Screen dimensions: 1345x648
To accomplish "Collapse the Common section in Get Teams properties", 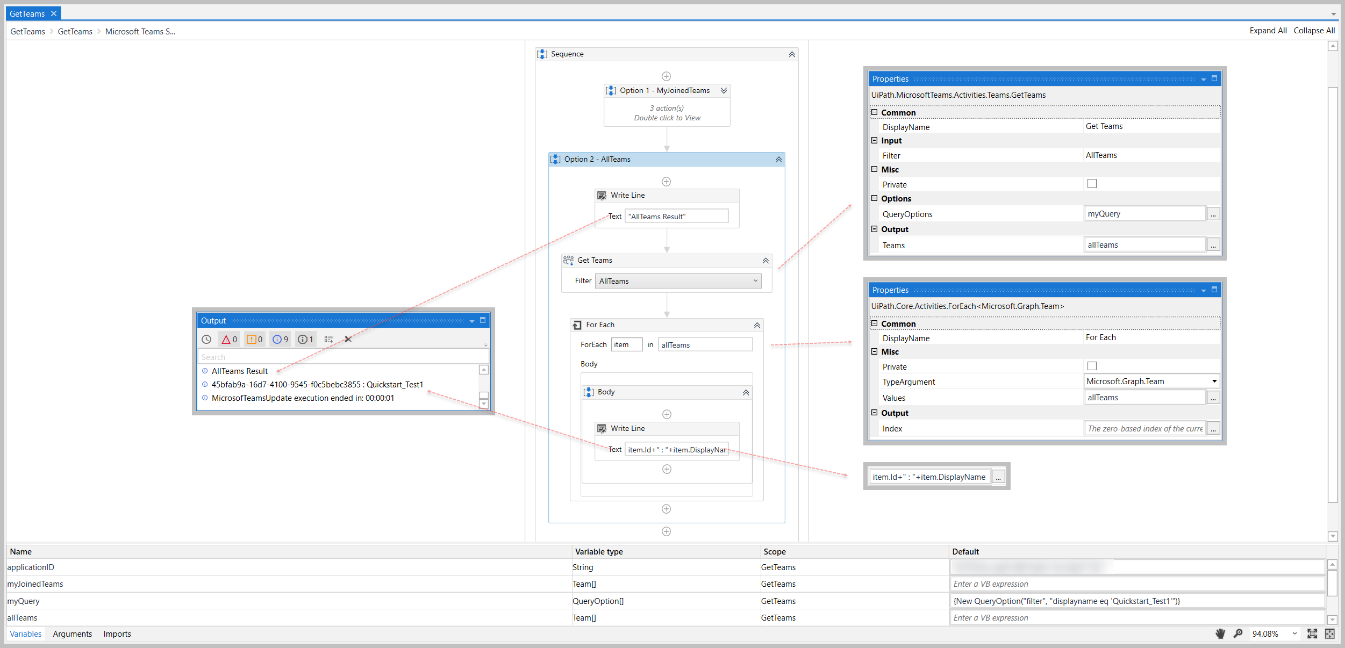I will tap(875, 112).
